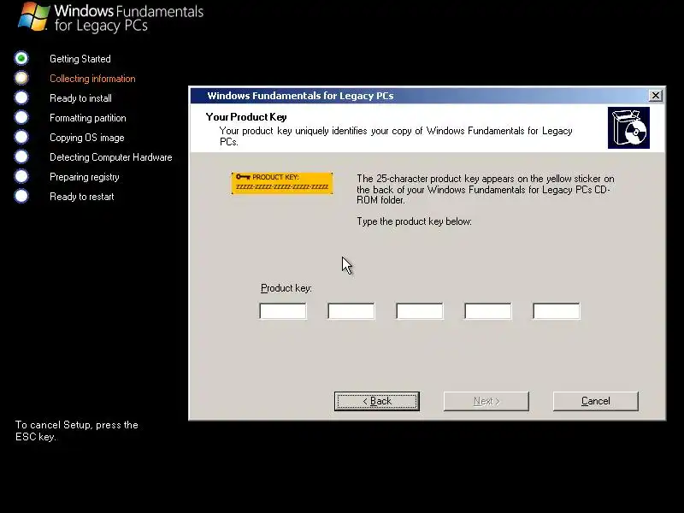This screenshot has width=684, height=513.
Task: Cancel the setup wizard
Action: [x=595, y=401]
